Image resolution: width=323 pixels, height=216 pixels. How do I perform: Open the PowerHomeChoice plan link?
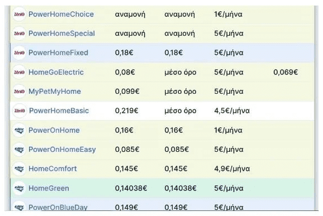coord(61,14)
